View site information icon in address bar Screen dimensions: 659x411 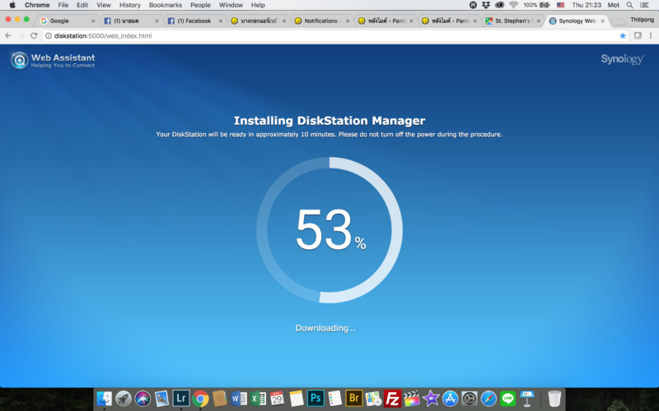(49, 35)
